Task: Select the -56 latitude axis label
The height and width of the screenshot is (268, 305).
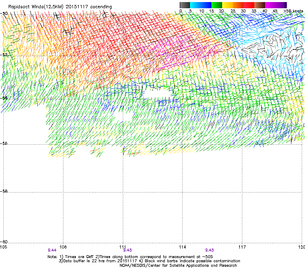Action: click(x=4, y=143)
